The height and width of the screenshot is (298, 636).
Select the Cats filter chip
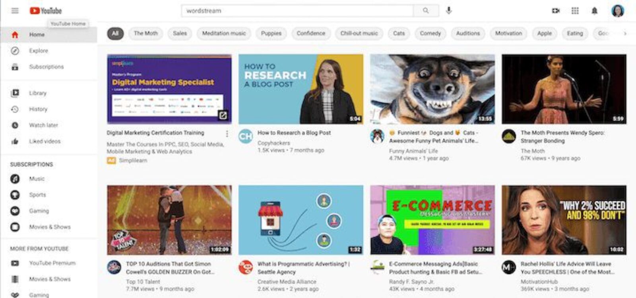coord(399,33)
